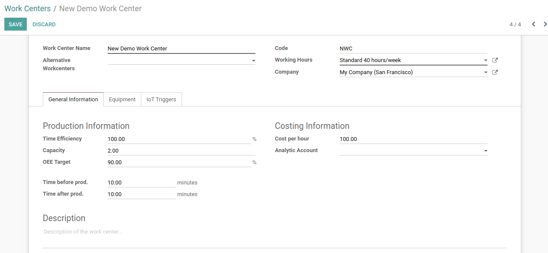The image size is (548, 253).
Task: Discard the changes
Action: (x=44, y=24)
